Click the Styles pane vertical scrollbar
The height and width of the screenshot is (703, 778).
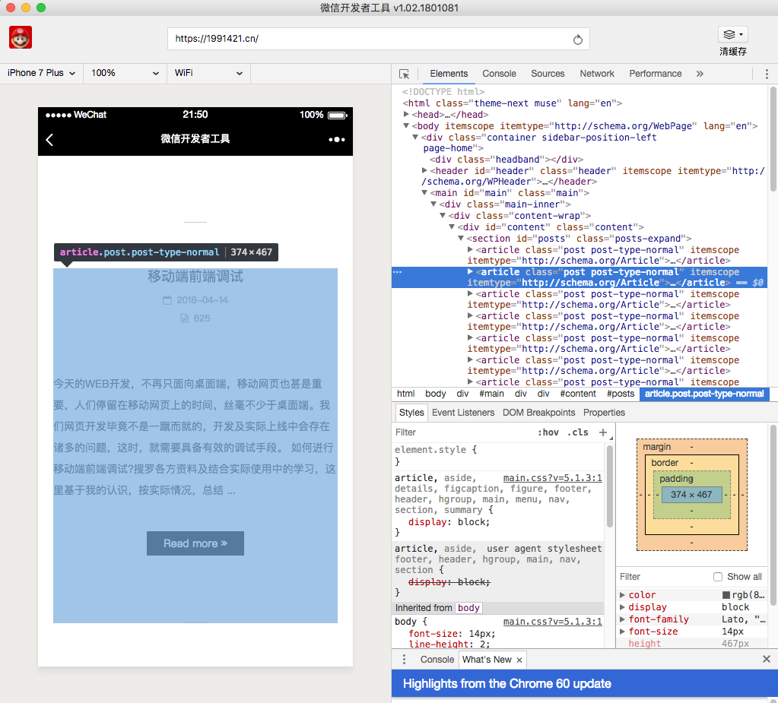[609, 487]
